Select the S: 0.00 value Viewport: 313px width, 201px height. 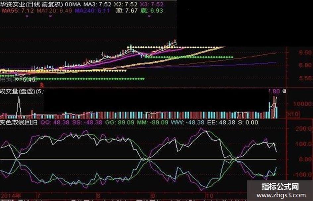[x=248, y=122]
